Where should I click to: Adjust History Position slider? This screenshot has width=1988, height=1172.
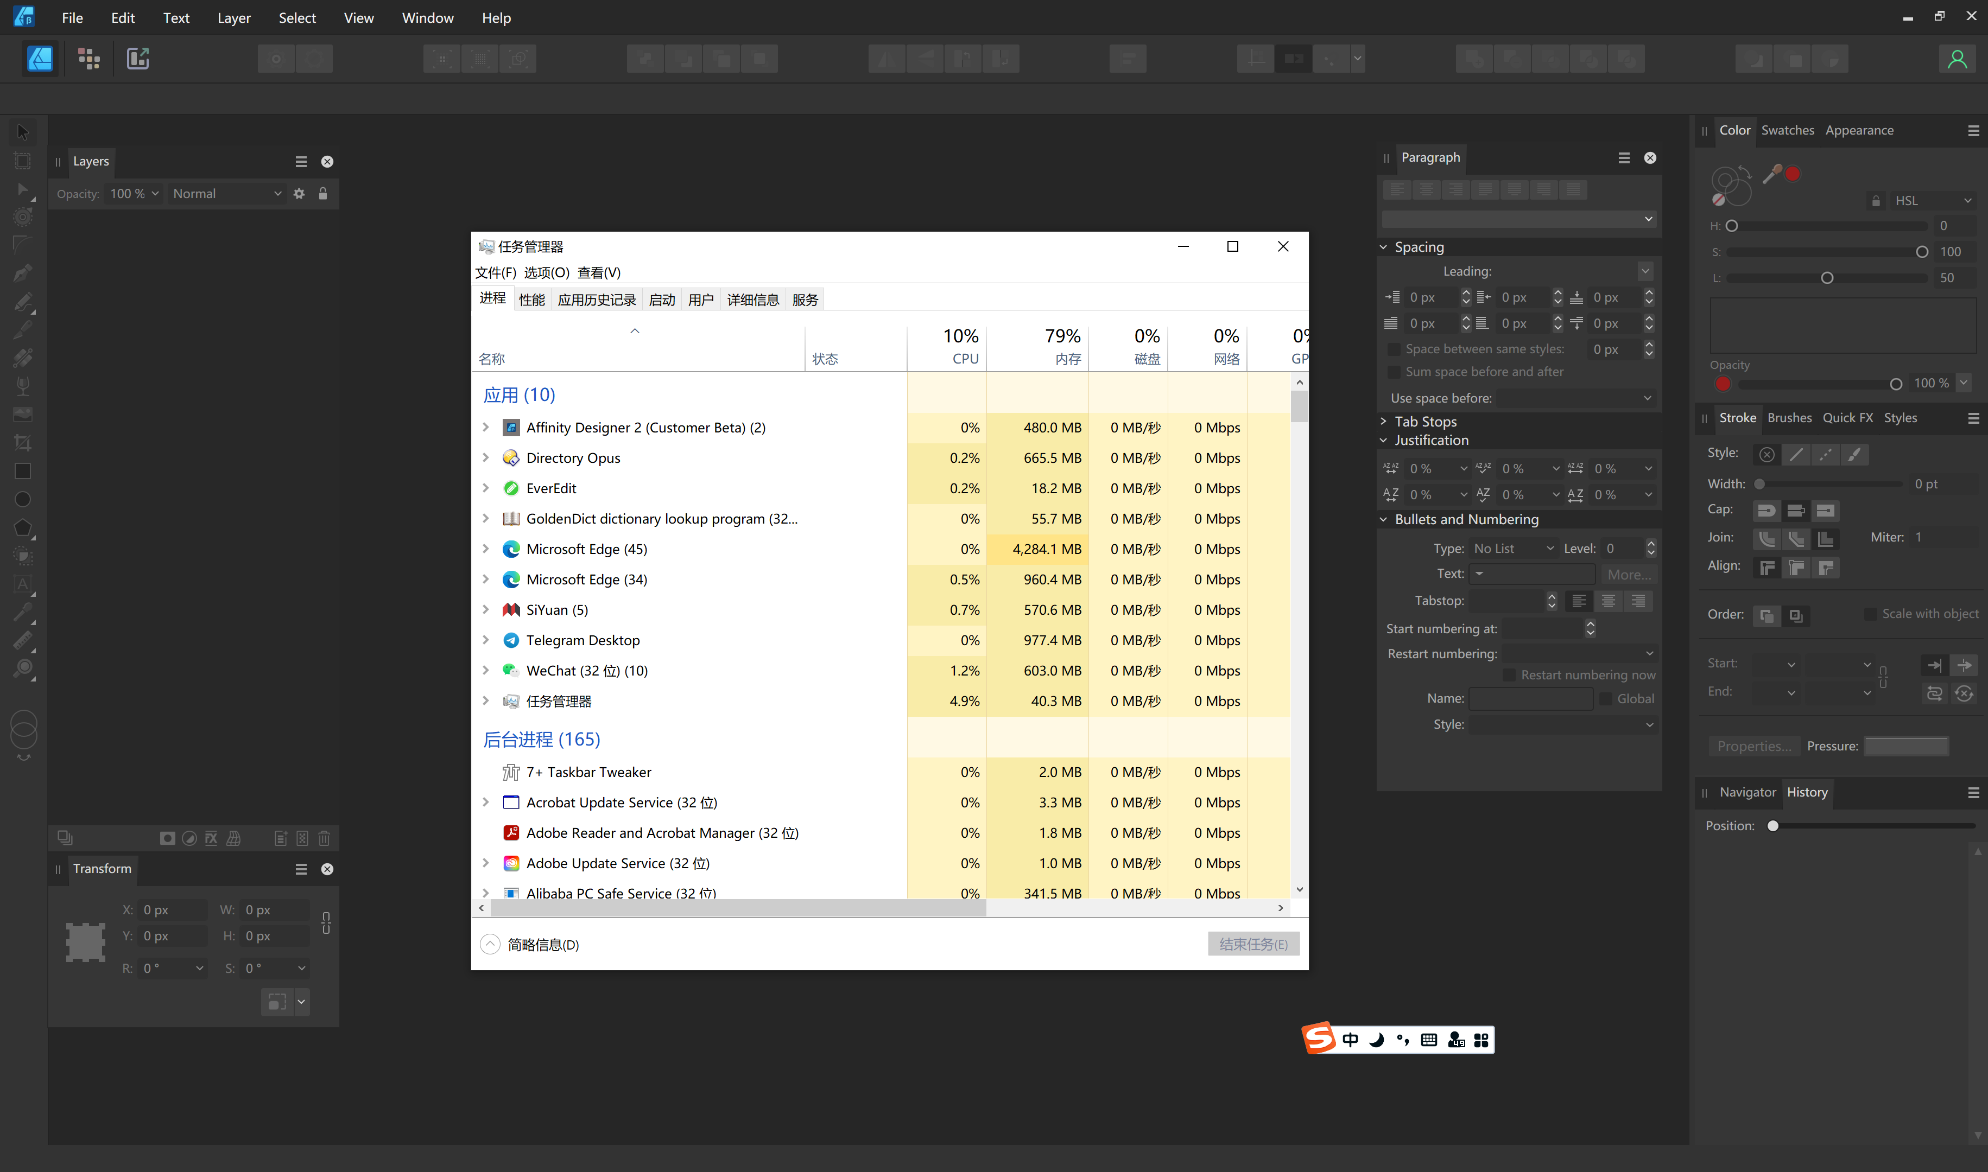(1872, 826)
